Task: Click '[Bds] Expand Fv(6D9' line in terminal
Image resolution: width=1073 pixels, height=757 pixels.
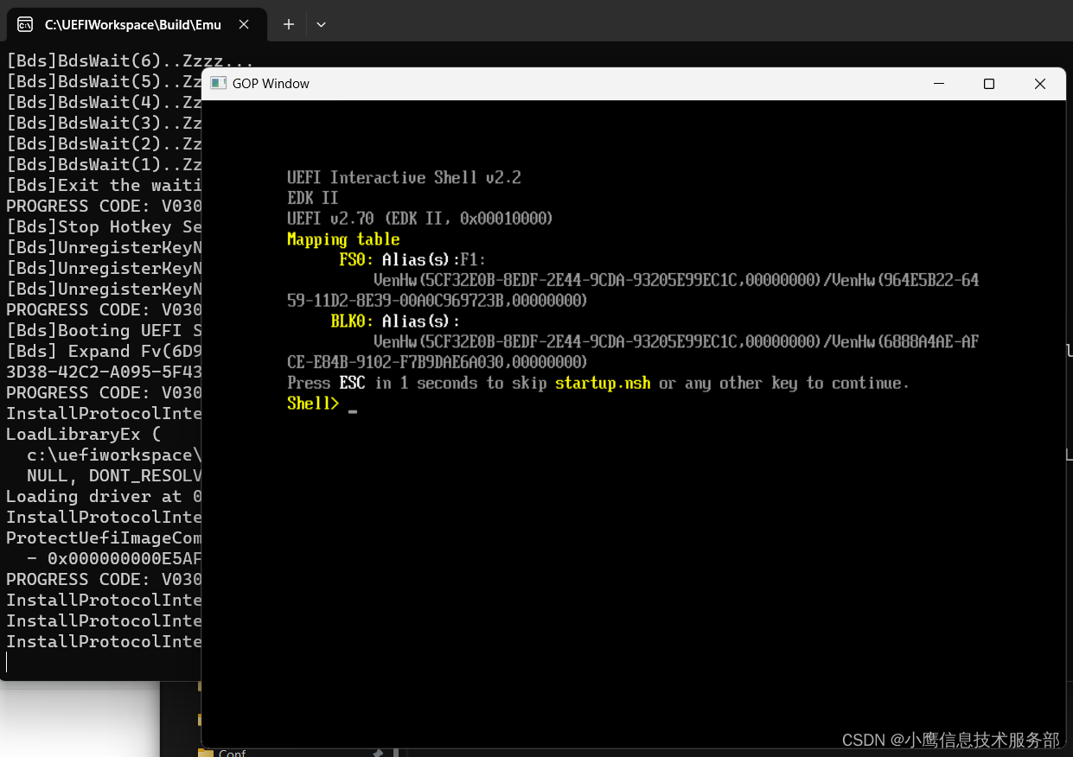Action: tap(104, 351)
